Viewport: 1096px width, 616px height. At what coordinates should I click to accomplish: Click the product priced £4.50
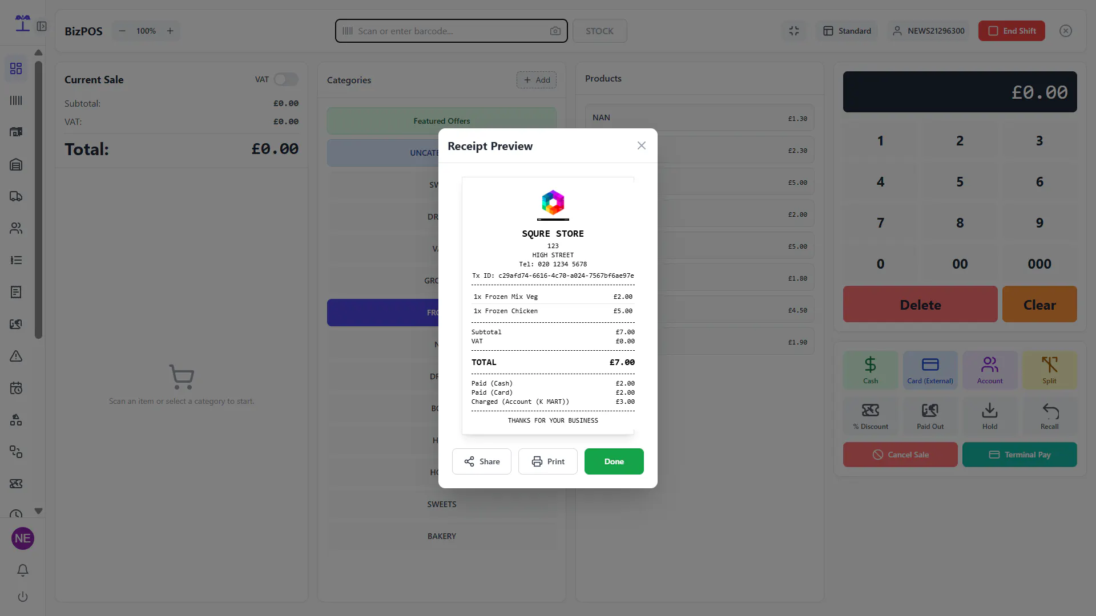click(736, 310)
